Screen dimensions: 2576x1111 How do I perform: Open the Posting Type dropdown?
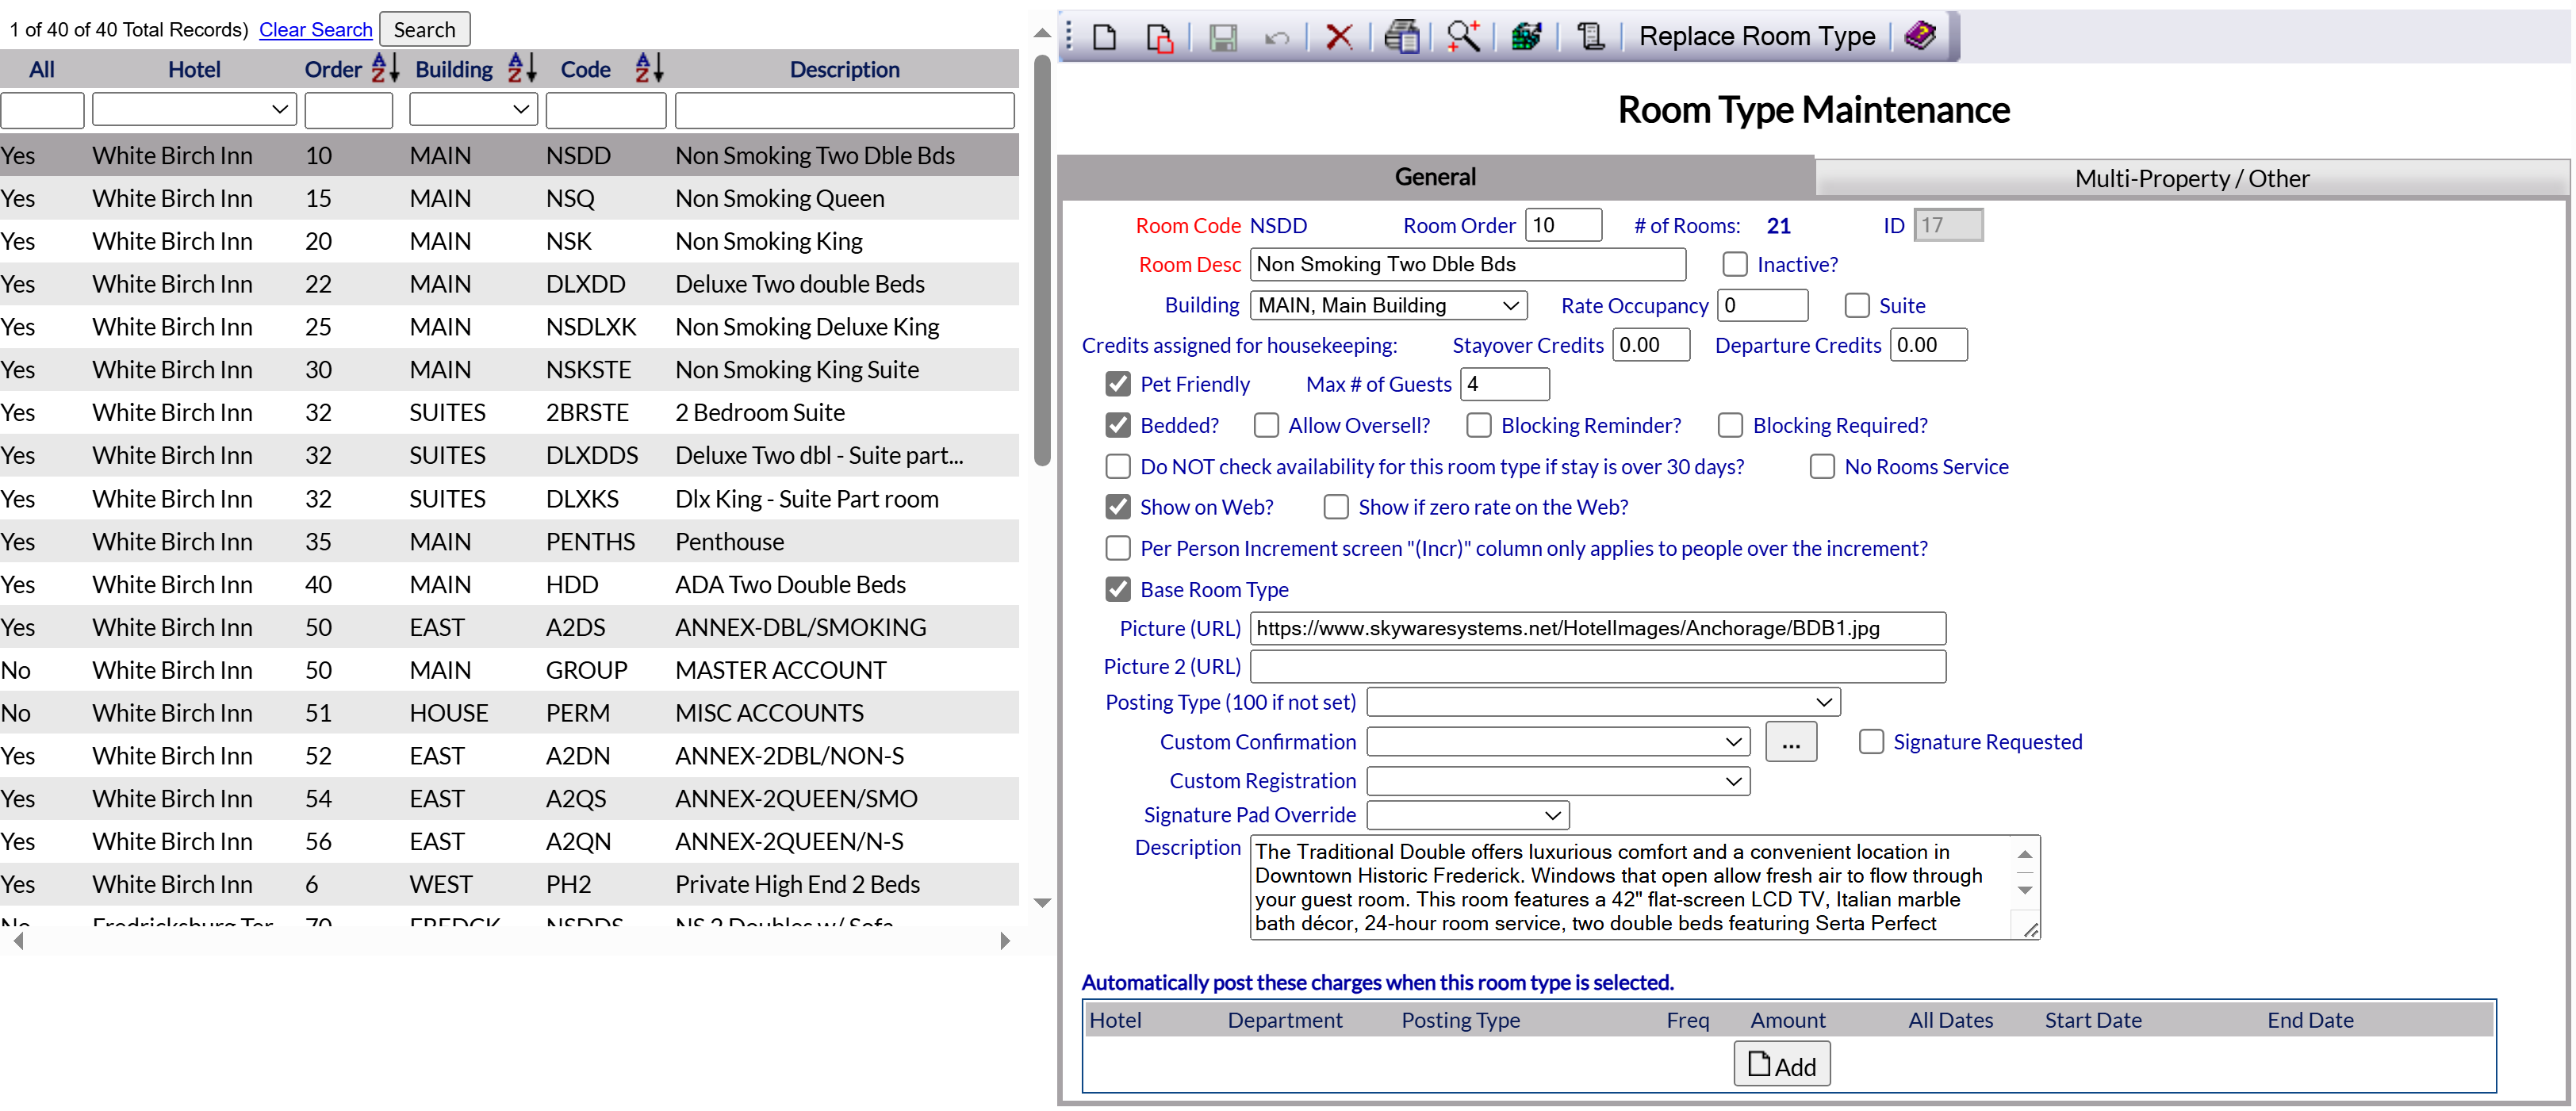coord(1603,702)
